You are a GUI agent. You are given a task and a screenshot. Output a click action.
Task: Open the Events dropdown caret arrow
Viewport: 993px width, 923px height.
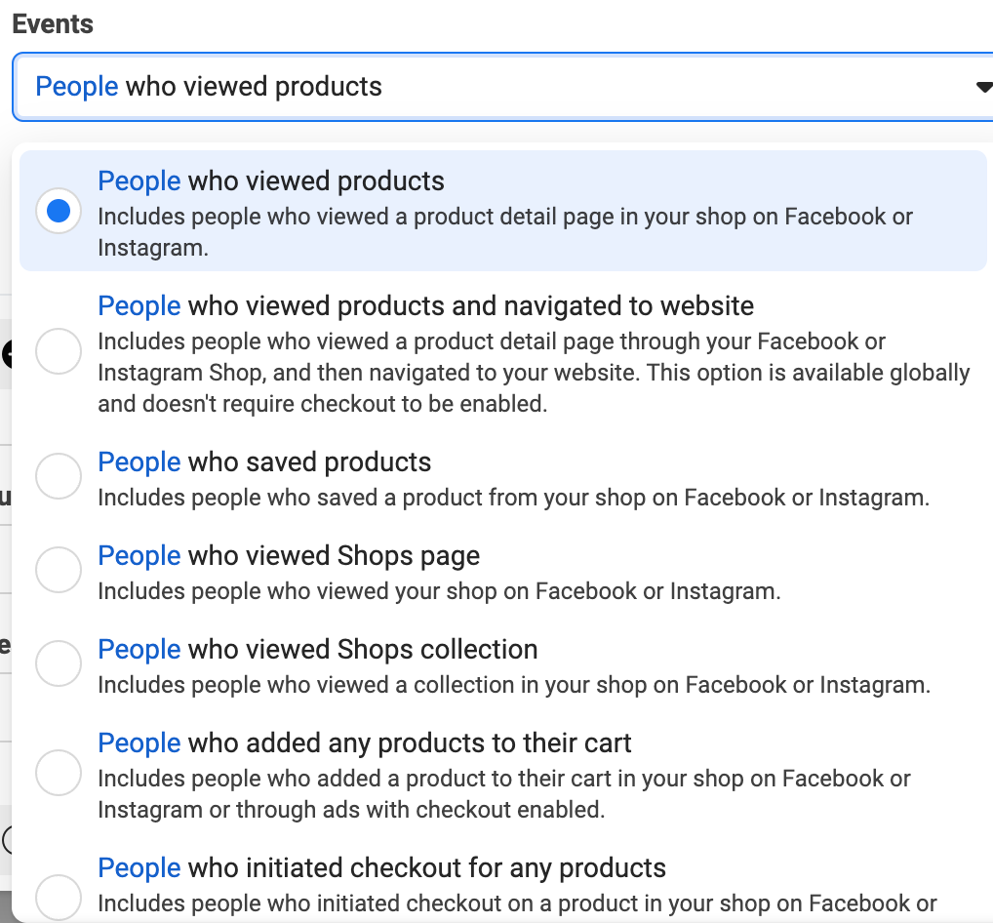[983, 86]
